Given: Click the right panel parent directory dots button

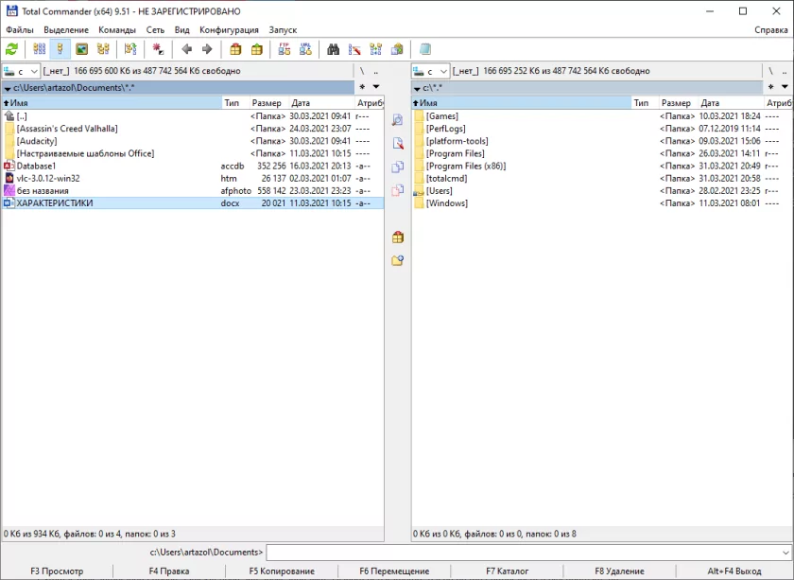Looking at the screenshot, I should [785, 71].
